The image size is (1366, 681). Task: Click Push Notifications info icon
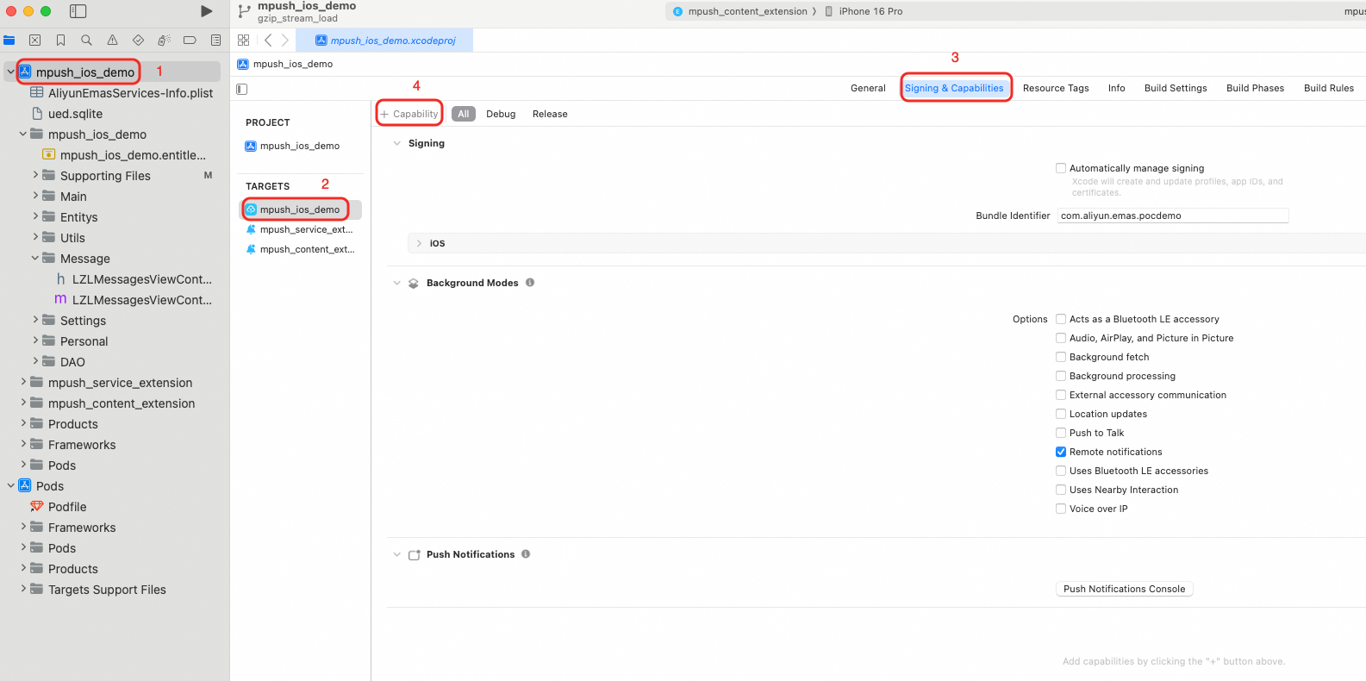[526, 553]
